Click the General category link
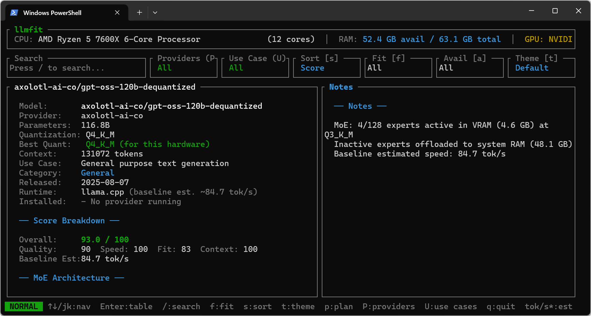 (x=97, y=173)
